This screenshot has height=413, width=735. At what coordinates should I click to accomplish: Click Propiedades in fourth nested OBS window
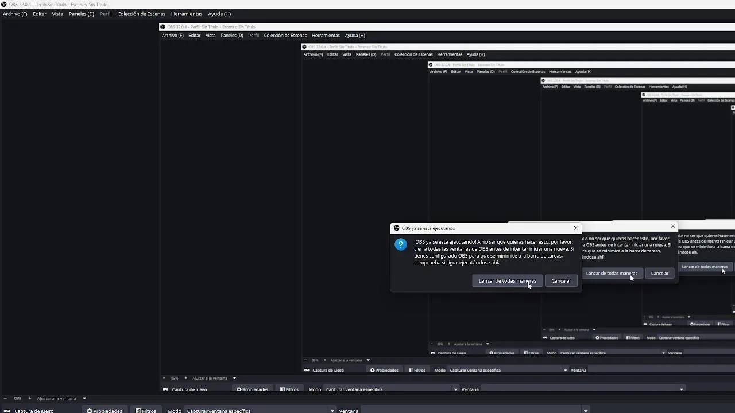(606, 338)
